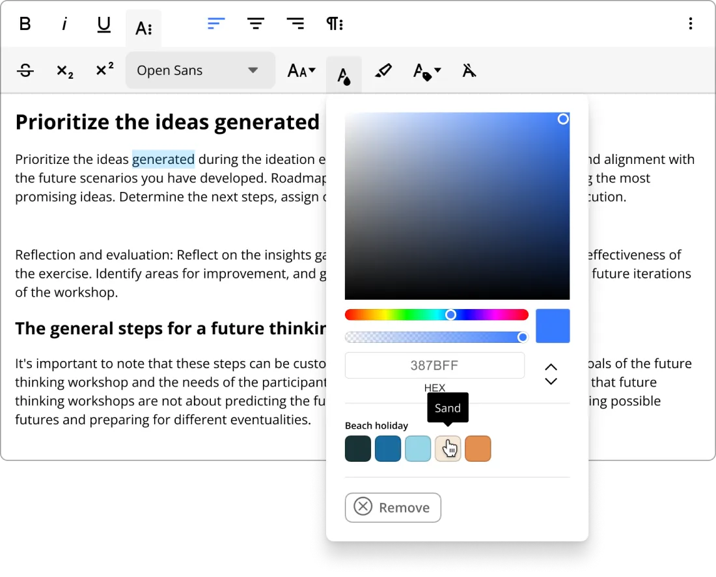Select the dark teal Beach holiday swatch

(x=358, y=449)
